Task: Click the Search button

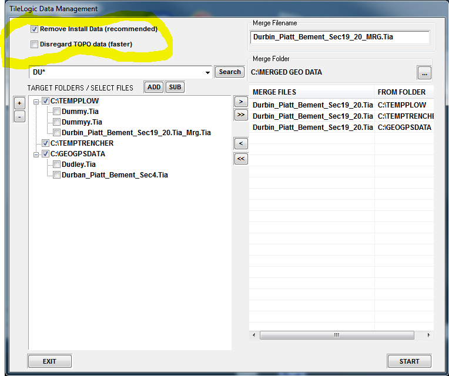Action: tap(229, 72)
